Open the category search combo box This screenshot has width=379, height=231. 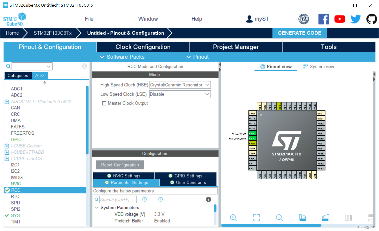[x=32, y=66]
